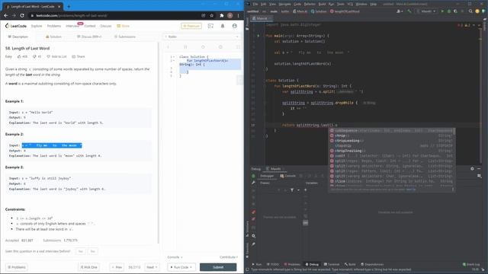This screenshot has width=488, height=274.
Task: Open the Contest nav link
Action: (90, 26)
